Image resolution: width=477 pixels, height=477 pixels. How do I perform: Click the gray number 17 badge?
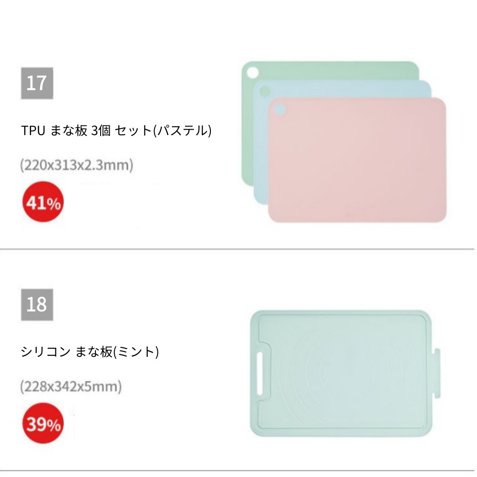(37, 83)
